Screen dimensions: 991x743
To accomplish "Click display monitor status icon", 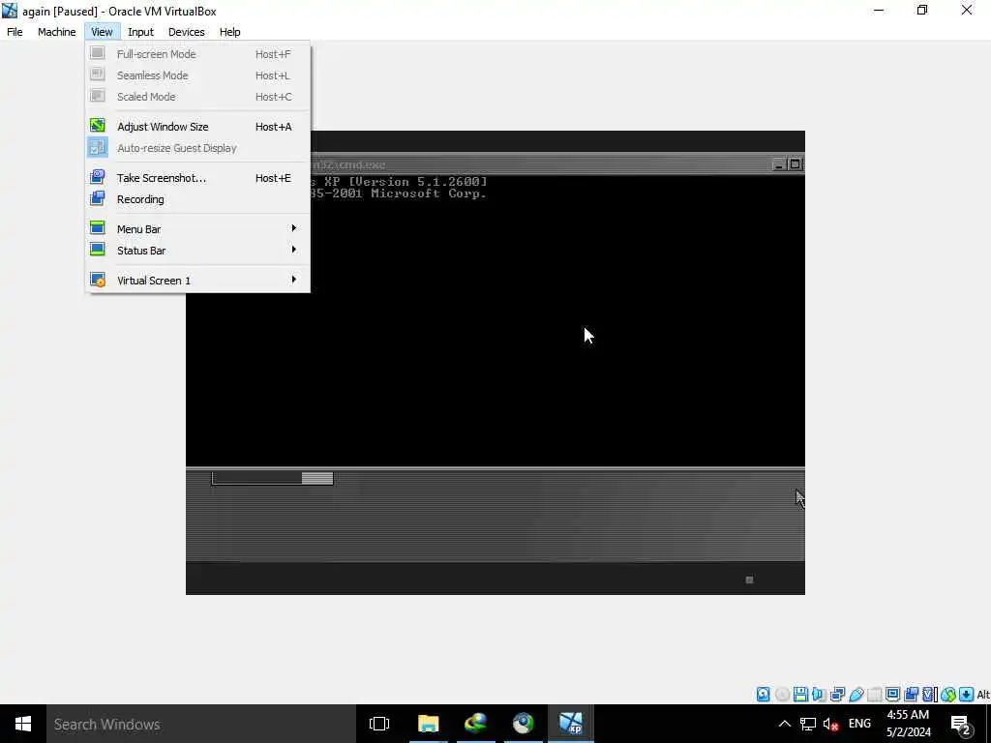I will point(892,695).
